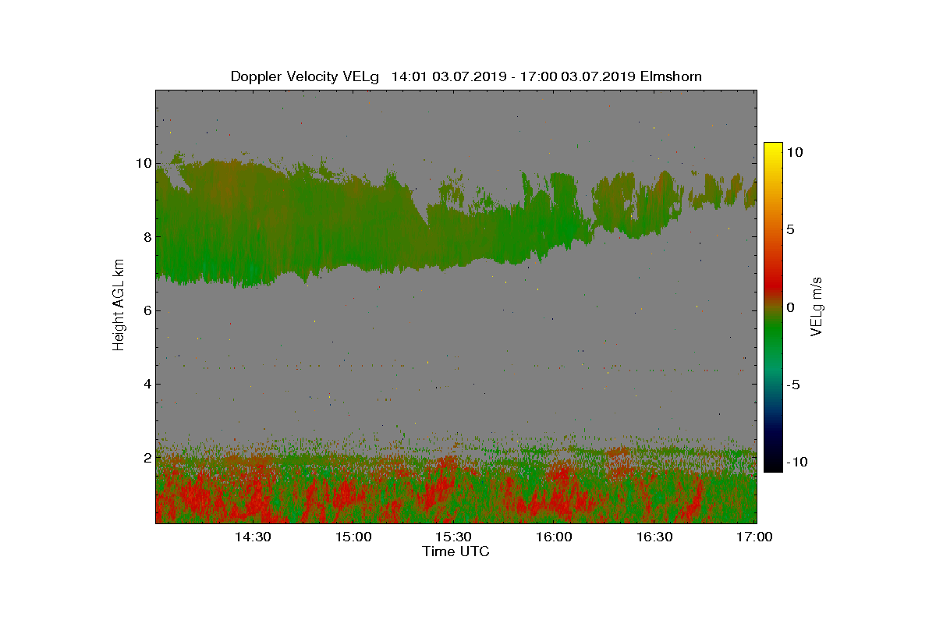Screen dimensions: 936x624
Task: Click the 'Time UTC' x-axis label
Action: [456, 551]
